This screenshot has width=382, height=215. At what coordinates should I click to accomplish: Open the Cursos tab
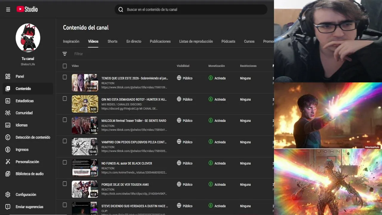(249, 42)
